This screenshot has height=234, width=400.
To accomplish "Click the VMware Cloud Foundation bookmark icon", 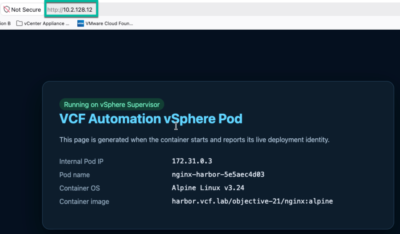I will click(80, 23).
